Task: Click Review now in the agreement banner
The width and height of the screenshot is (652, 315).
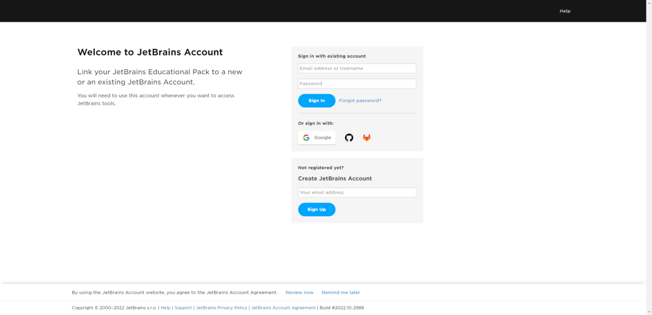Action: point(300,293)
